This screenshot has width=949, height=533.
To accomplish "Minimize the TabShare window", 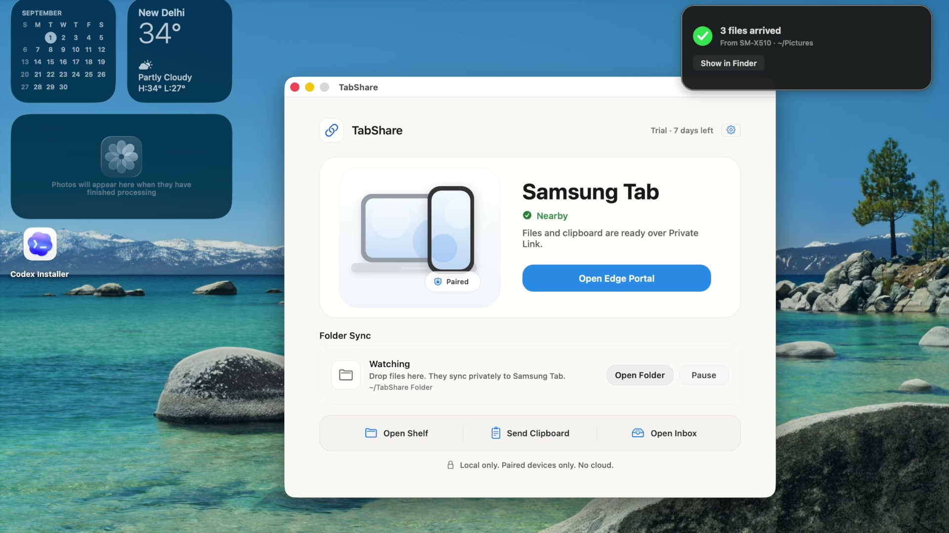I will tap(310, 87).
